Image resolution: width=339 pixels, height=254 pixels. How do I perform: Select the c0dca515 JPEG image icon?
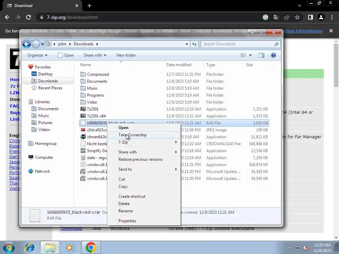(x=83, y=130)
